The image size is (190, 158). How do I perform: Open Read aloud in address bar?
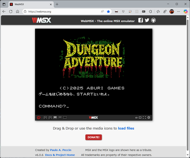pos(102,12)
